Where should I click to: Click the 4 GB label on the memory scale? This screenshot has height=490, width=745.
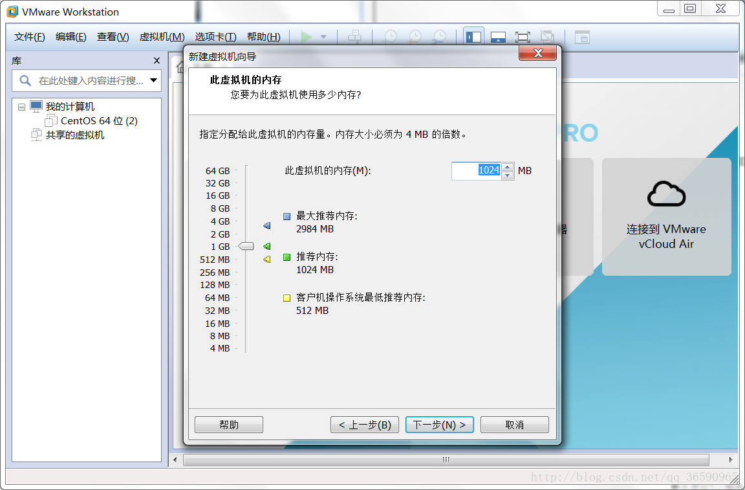(220, 221)
